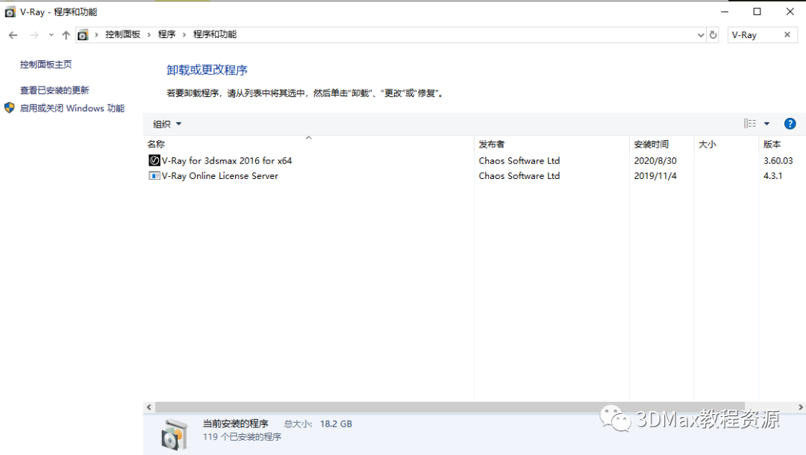Sort by 安装时间 column header
Viewport: 806px width, 455px height.
pos(661,144)
